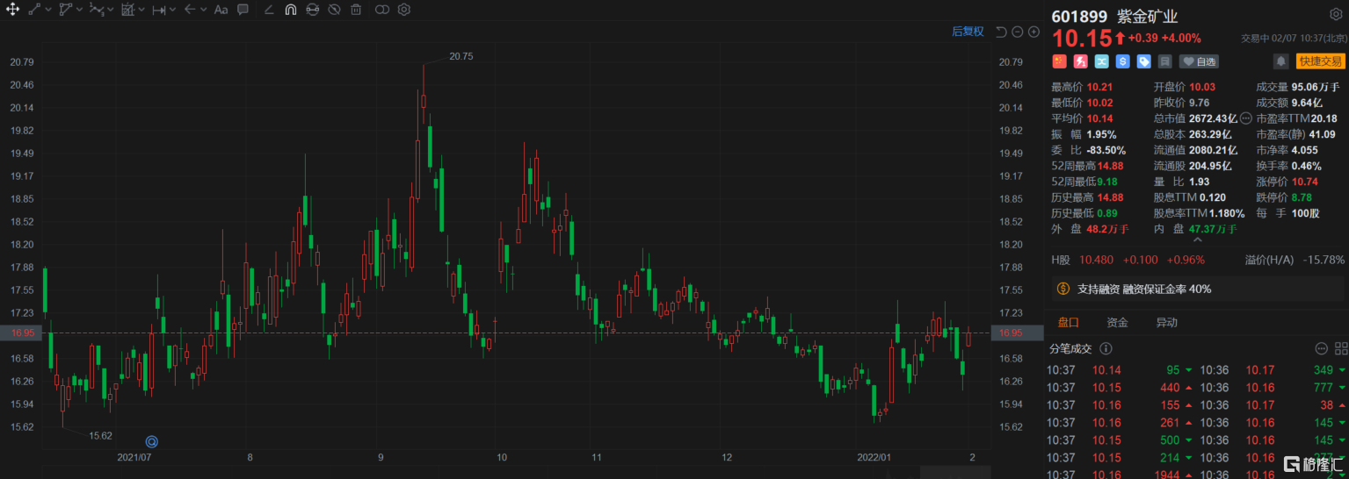Click the event marker icon below the chart
Screen dimensions: 1349x479
(x=152, y=441)
